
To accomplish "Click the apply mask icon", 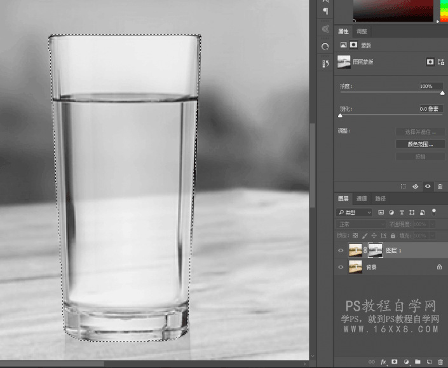I will (415, 187).
